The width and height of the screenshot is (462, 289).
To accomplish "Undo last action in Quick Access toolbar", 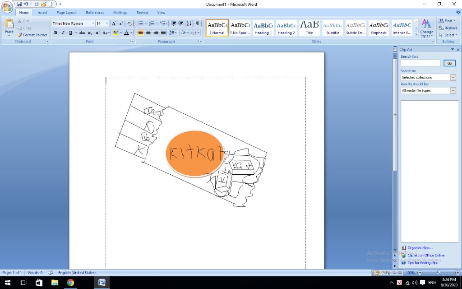I will pyautogui.click(x=26, y=4).
